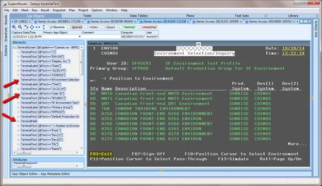Click the Comment field in capture details

tap(101, 37)
